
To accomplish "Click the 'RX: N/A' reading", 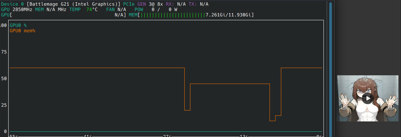I will [176, 4].
